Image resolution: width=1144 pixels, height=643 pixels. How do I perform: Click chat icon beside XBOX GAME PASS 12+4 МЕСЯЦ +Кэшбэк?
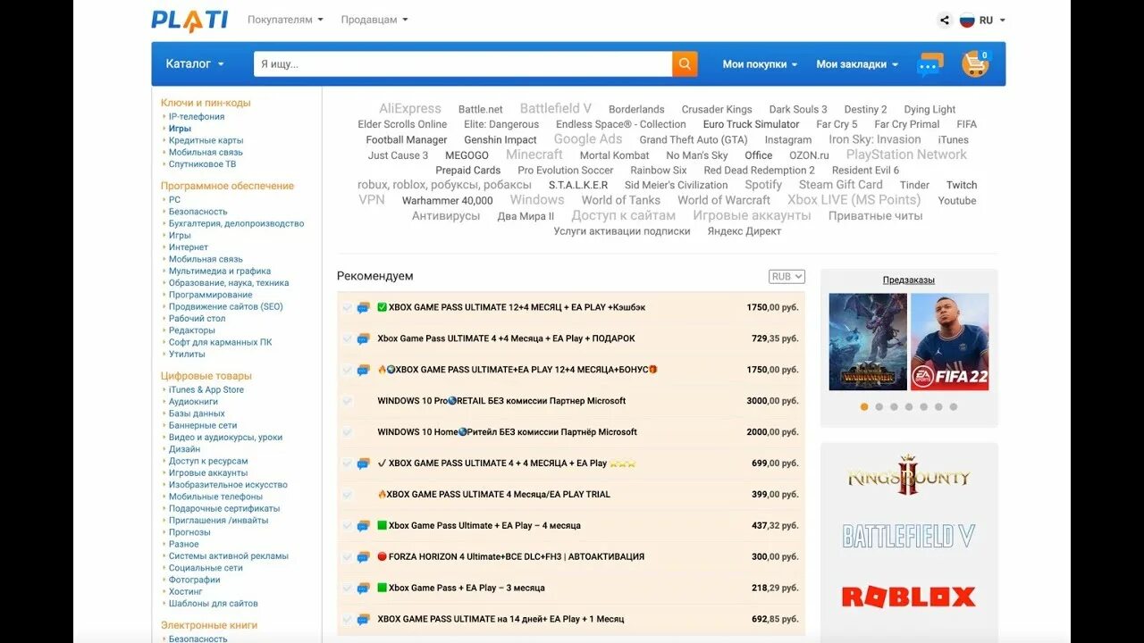pyautogui.click(x=364, y=307)
